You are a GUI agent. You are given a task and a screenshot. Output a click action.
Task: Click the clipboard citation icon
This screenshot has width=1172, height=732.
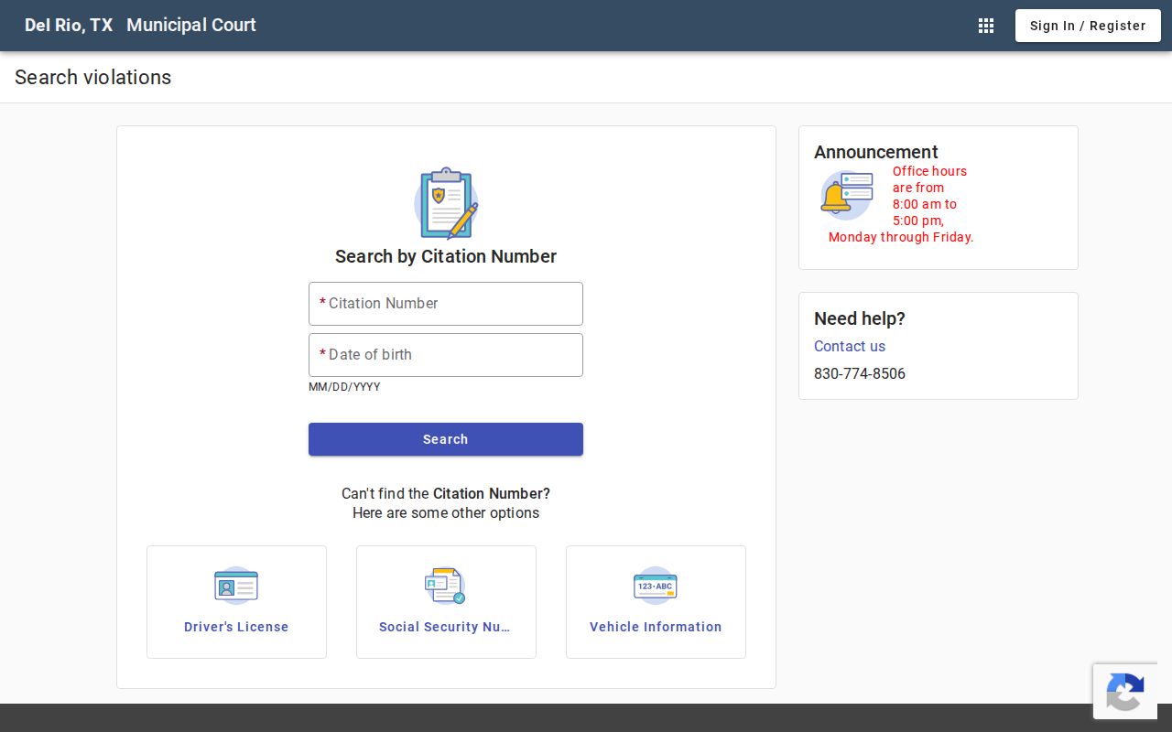point(446,202)
